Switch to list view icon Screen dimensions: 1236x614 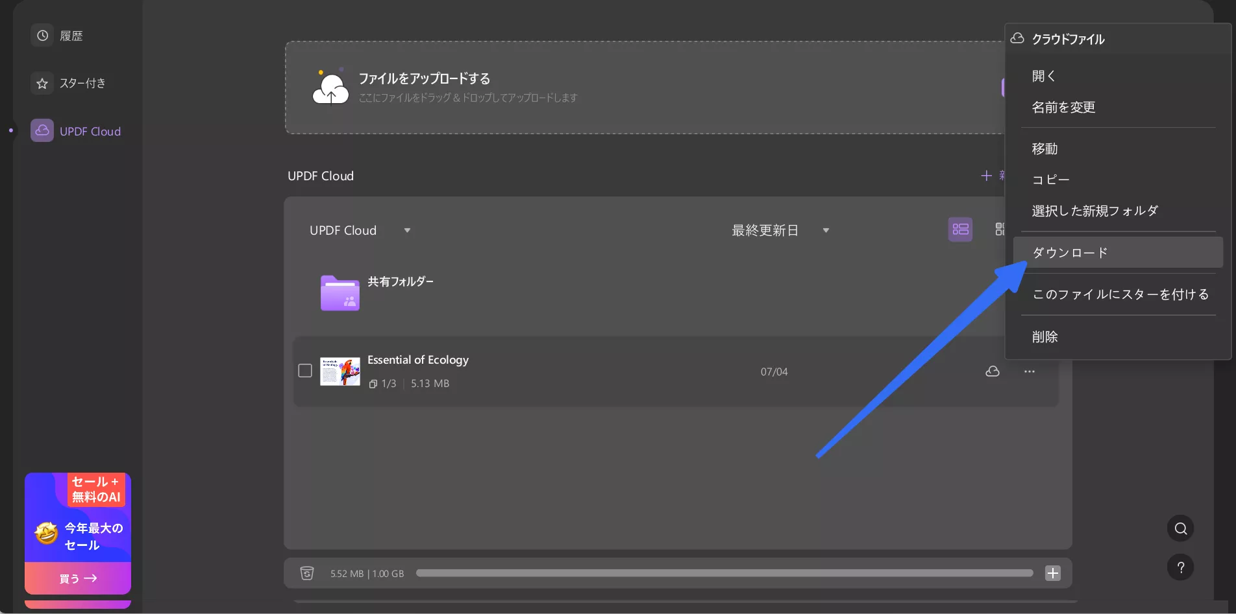pos(960,230)
